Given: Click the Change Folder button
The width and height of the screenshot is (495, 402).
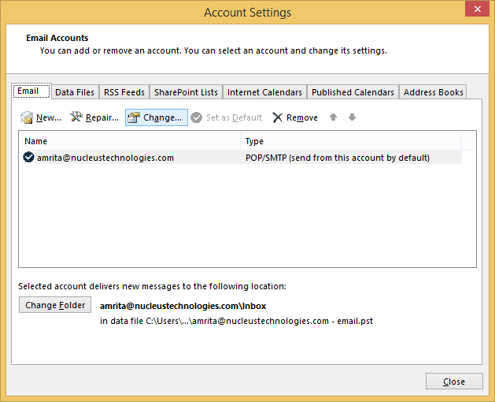Looking at the screenshot, I should 55,305.
